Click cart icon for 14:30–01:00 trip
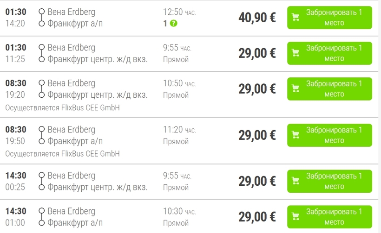The height and width of the screenshot is (233, 381). coord(296,216)
